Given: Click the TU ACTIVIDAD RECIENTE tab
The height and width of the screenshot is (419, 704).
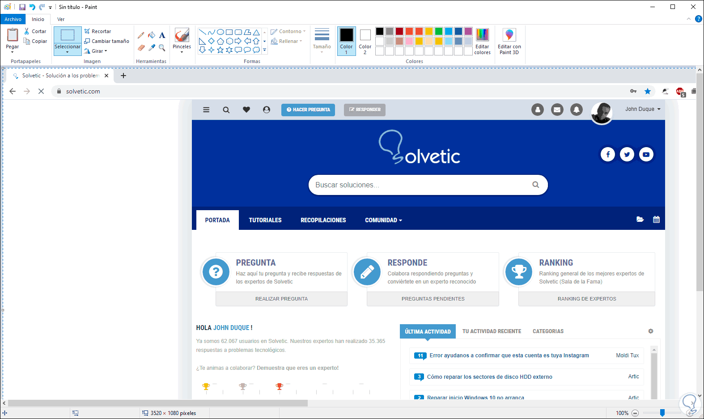Looking at the screenshot, I should coord(492,331).
